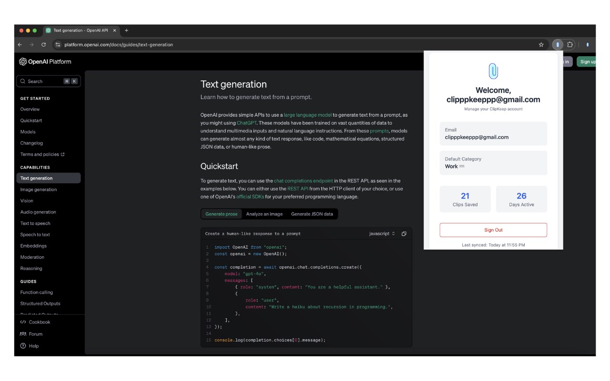The image size is (610, 381).
Task: Open Terms and policies external link
Action: (x=42, y=154)
